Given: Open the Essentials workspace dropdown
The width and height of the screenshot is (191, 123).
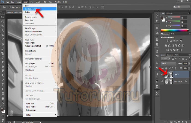Looking at the screenshot, I should coord(181,7).
